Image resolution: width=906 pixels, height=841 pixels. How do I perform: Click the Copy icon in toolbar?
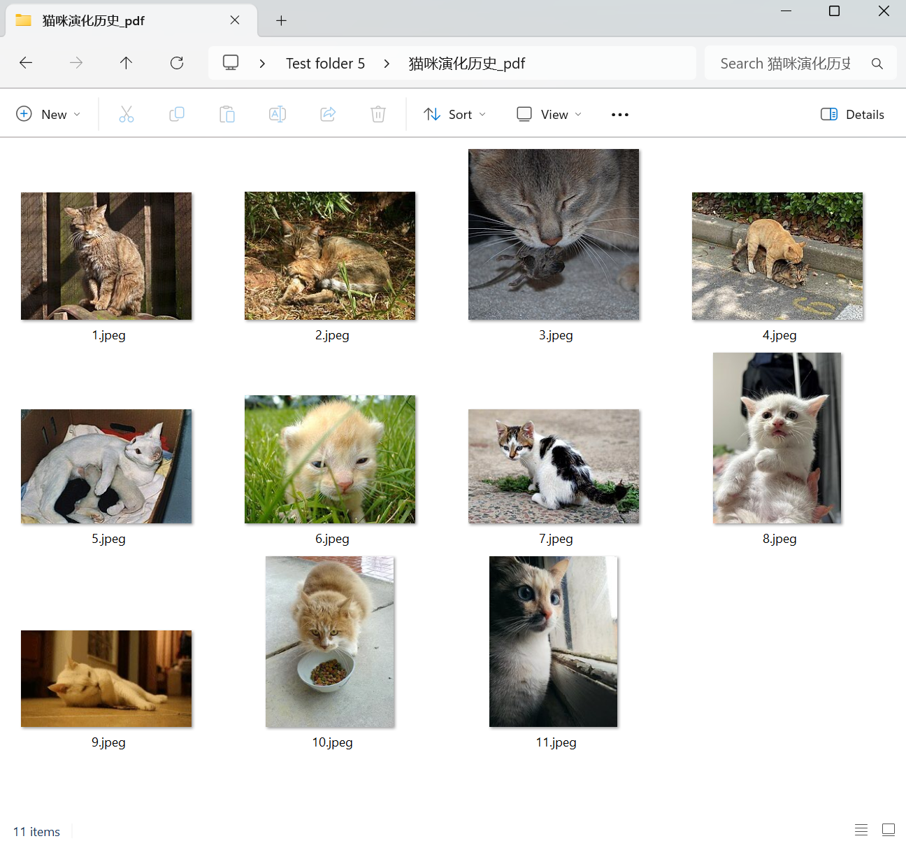click(x=177, y=114)
